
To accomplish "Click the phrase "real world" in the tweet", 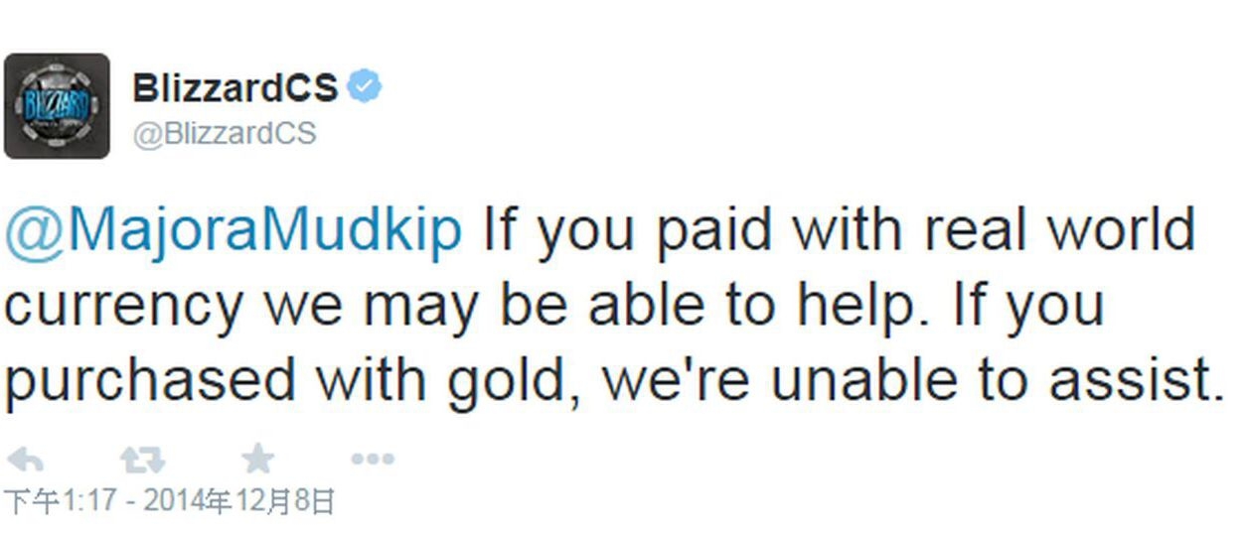I will click(x=1059, y=230).
